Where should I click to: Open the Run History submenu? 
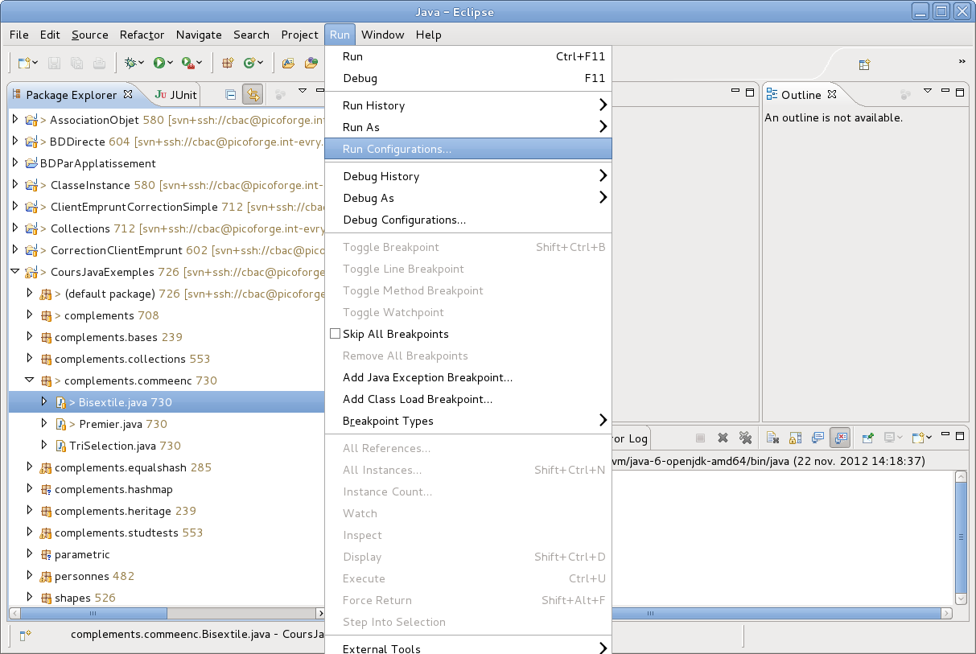(x=468, y=105)
